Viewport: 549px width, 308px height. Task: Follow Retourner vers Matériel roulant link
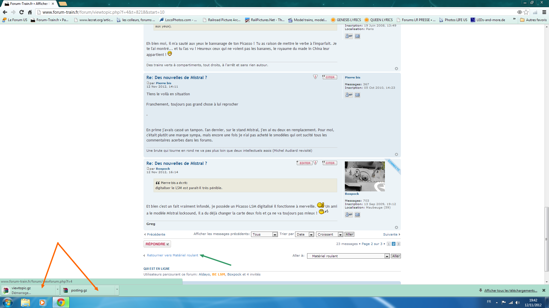coord(172,256)
